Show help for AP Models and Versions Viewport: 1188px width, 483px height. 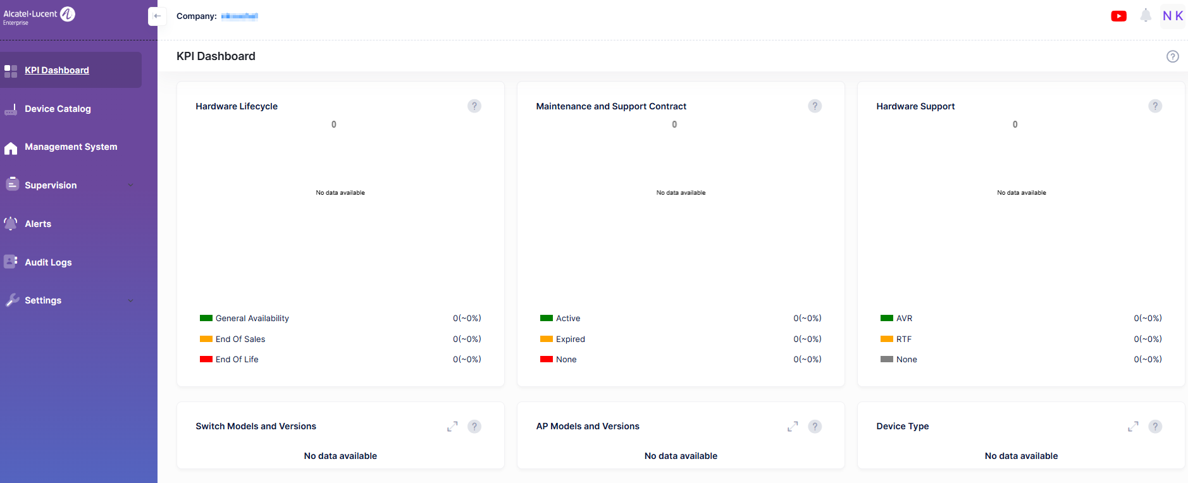(815, 427)
